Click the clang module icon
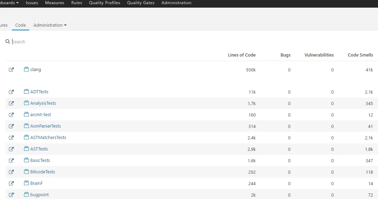 (x=26, y=69)
